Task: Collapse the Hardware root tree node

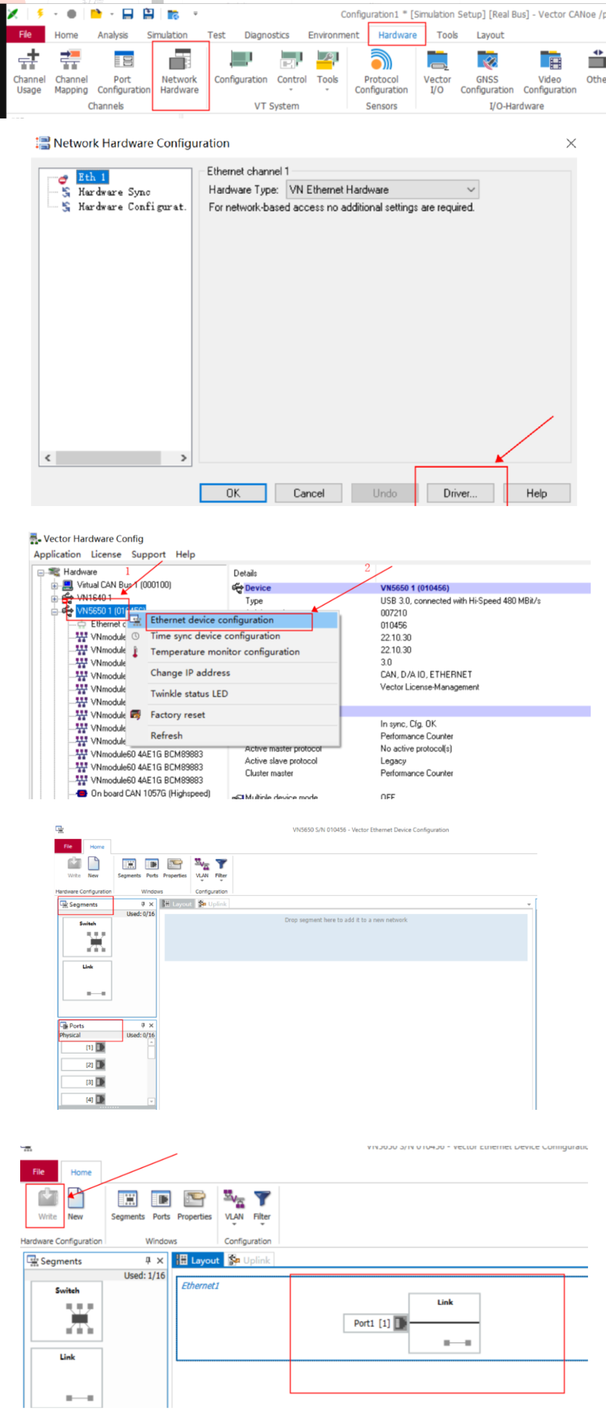Action: pyautogui.click(x=40, y=572)
